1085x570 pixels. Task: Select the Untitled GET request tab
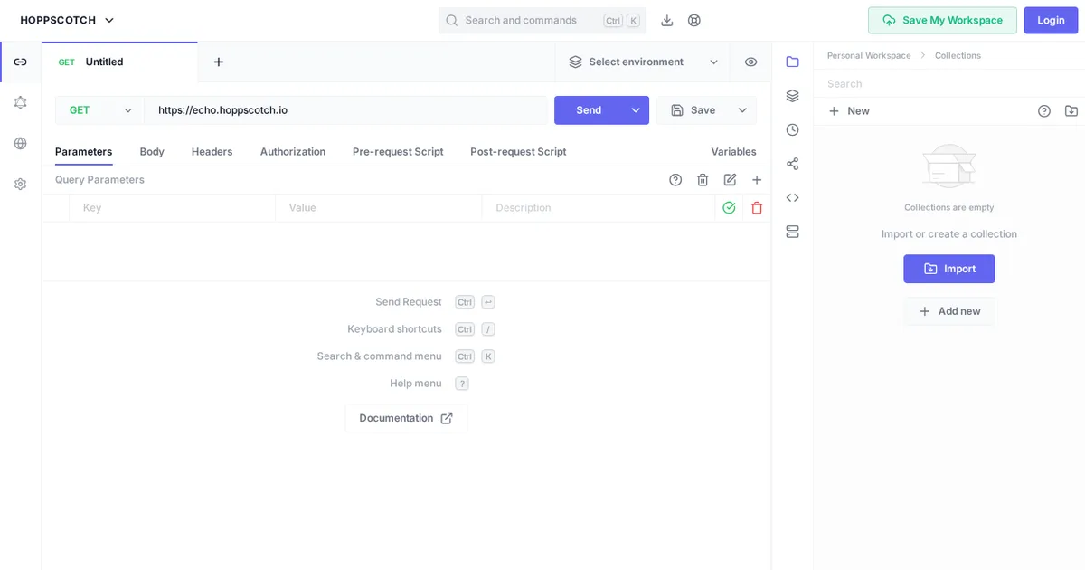[119, 62]
